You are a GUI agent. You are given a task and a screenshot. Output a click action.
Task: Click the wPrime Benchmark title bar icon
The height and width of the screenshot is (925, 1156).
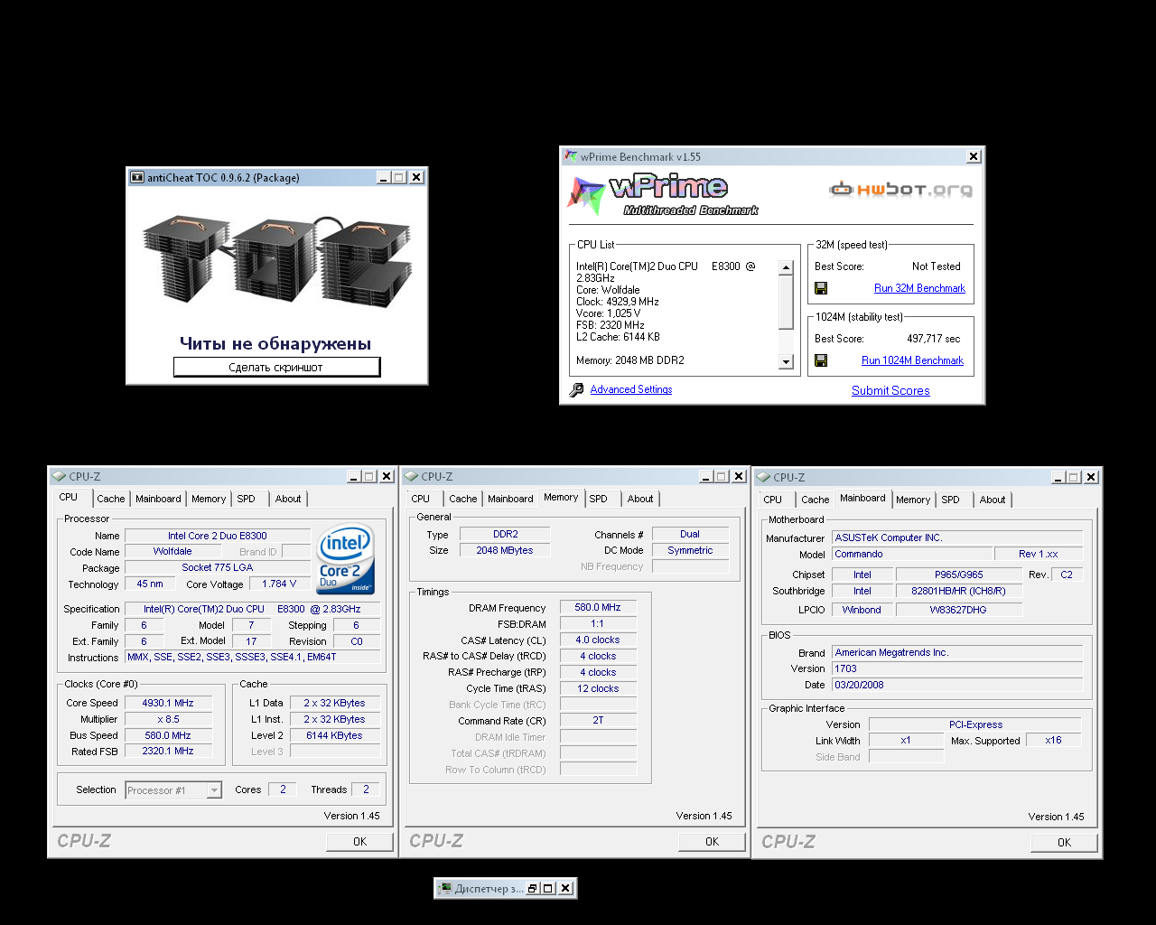(x=571, y=156)
